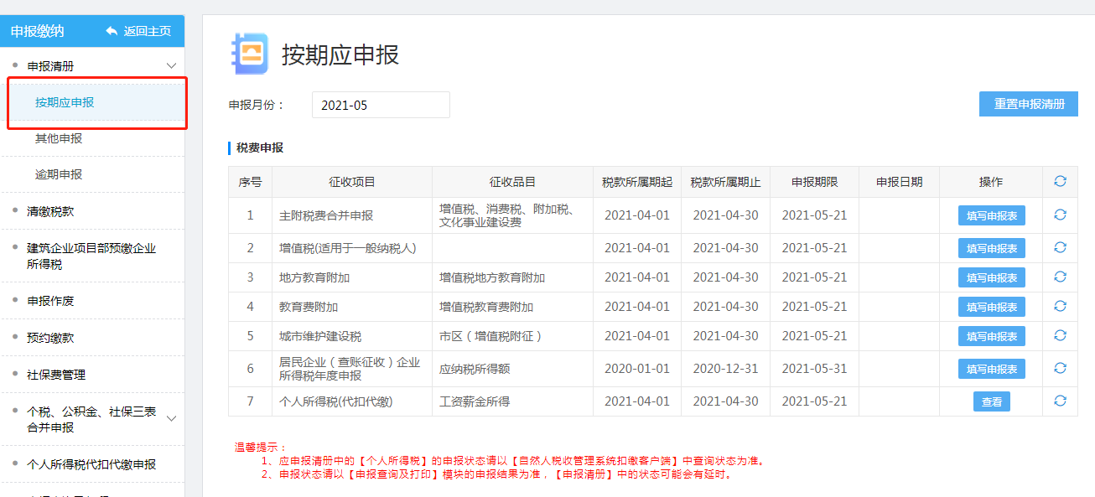Click the 序号 column header
The image size is (1095, 497).
click(250, 182)
